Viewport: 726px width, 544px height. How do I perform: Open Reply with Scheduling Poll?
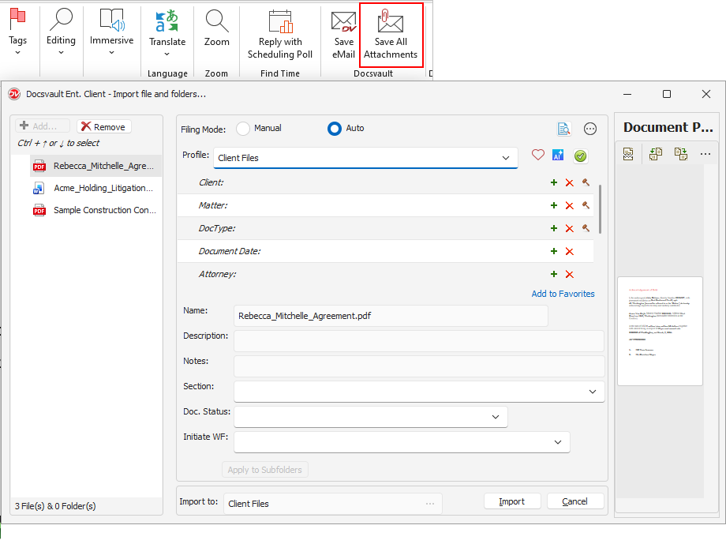point(280,36)
